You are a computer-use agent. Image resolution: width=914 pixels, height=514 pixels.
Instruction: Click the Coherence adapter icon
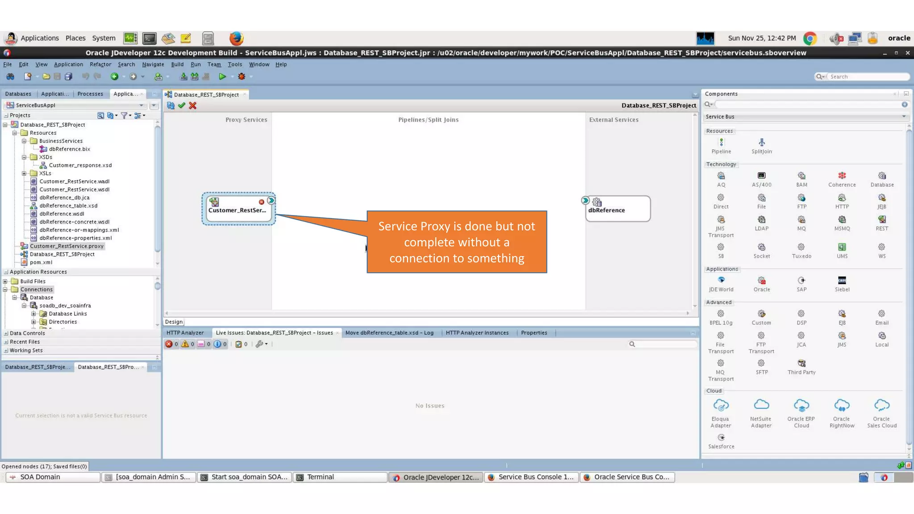[x=842, y=176]
